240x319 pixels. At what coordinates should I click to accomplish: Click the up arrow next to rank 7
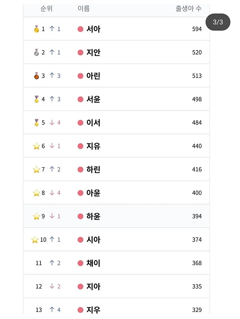(x=52, y=169)
